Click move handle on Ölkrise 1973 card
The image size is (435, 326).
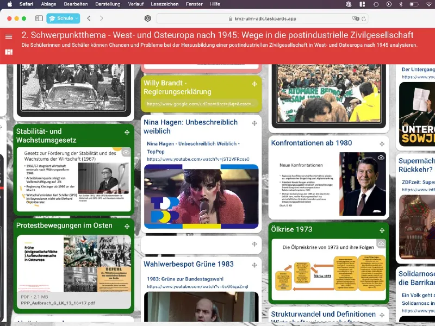coord(381,230)
